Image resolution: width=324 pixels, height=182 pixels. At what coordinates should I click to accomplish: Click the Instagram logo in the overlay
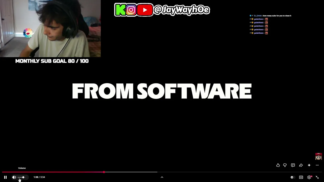(x=131, y=10)
